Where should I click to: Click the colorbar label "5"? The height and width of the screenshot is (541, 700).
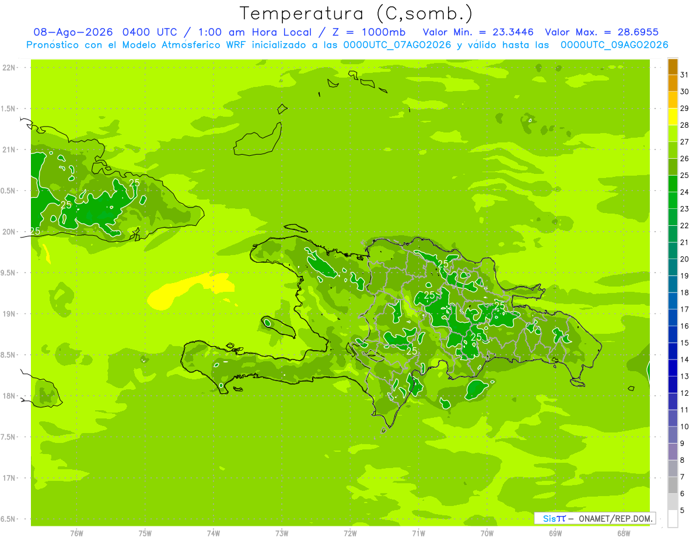[x=682, y=510]
